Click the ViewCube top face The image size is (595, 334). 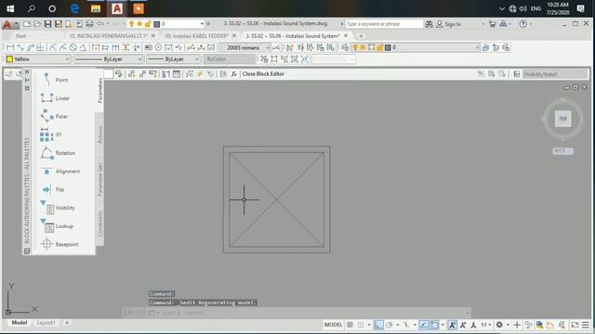(x=562, y=119)
